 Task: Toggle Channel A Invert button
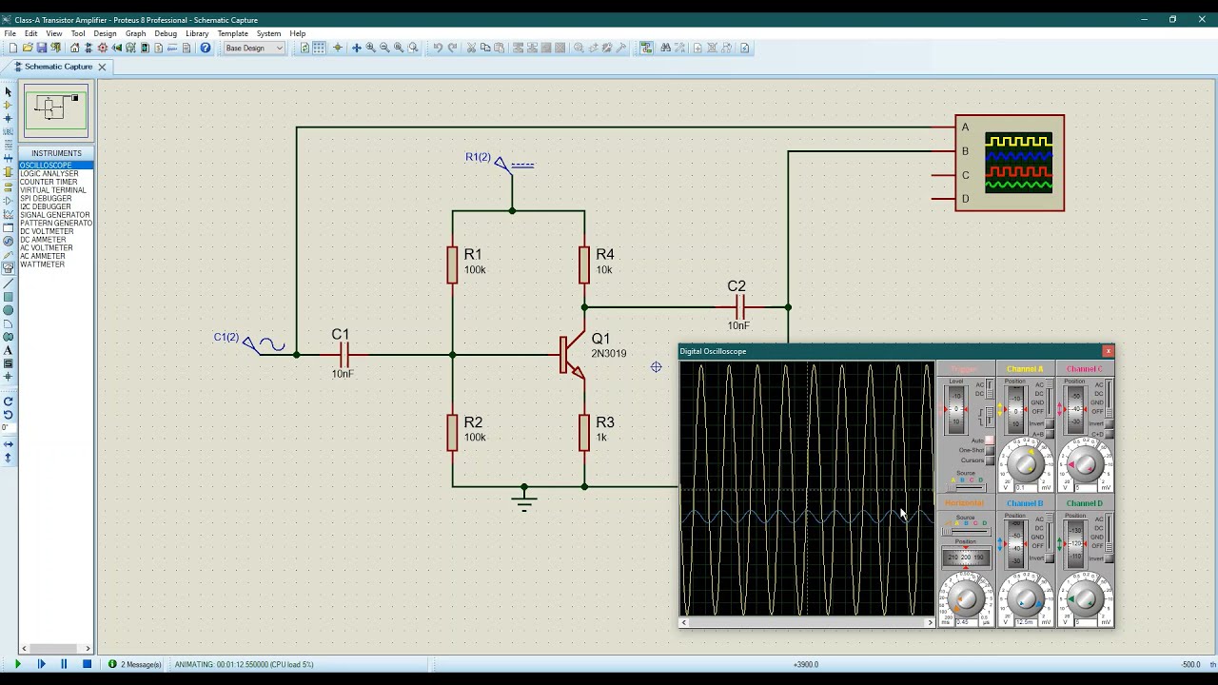coord(1049,423)
